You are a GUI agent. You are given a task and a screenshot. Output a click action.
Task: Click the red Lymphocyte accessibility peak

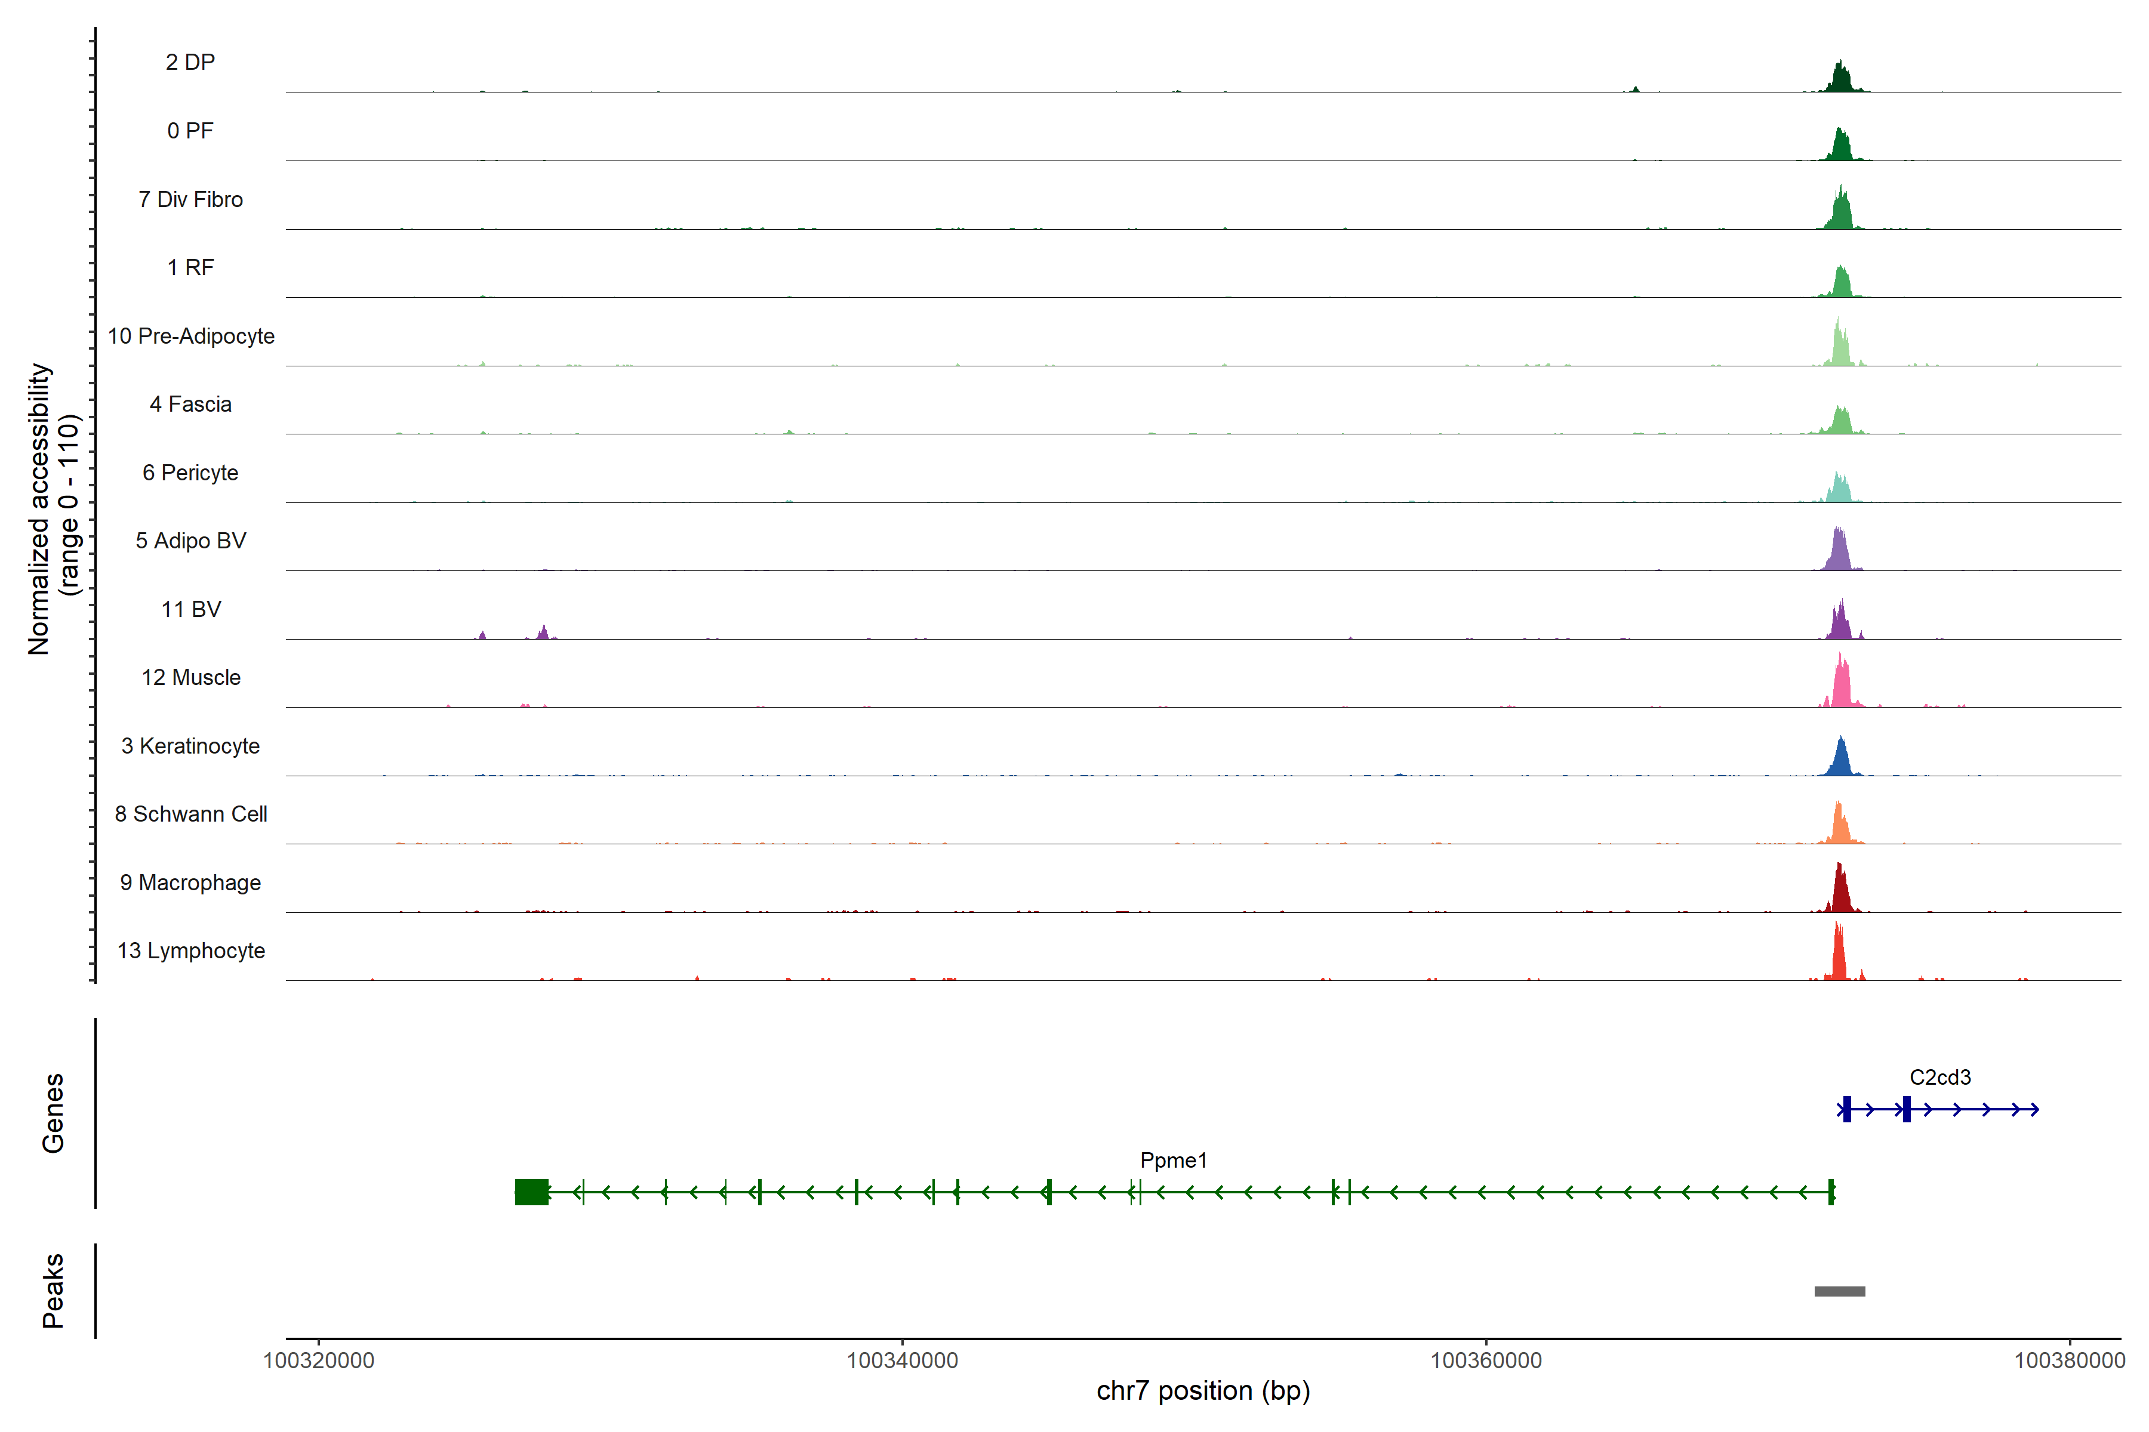[1839, 957]
